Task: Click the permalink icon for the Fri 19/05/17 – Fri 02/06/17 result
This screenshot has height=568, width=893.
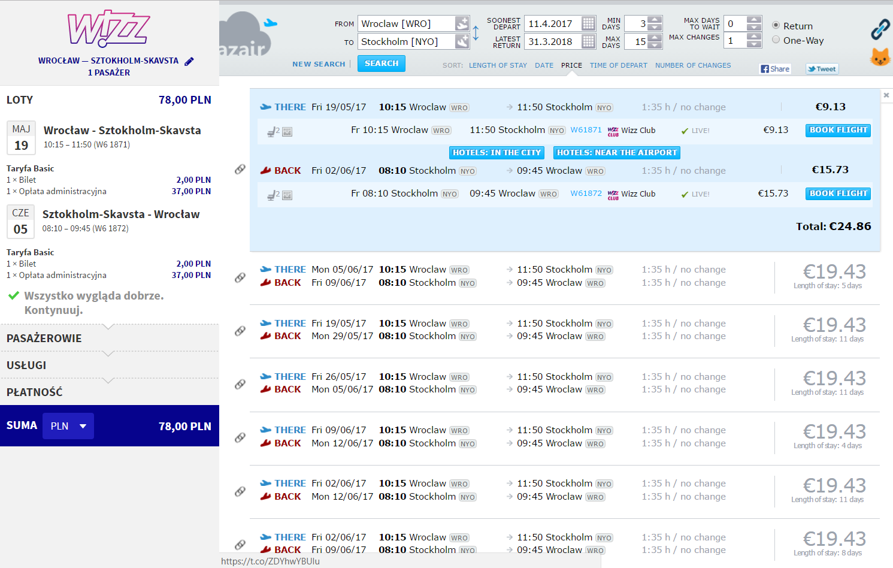Action: [240, 170]
